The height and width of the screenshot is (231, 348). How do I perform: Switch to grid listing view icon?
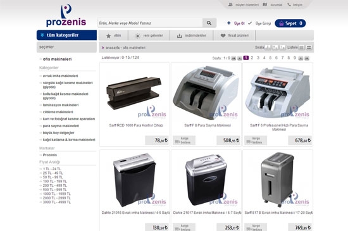point(309,47)
